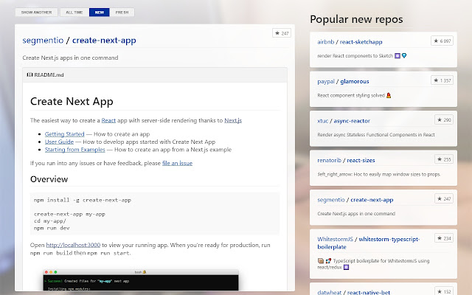Open the react-native-bet repo link
Image resolution: width=472 pixels, height=295 pixels.
(369, 292)
